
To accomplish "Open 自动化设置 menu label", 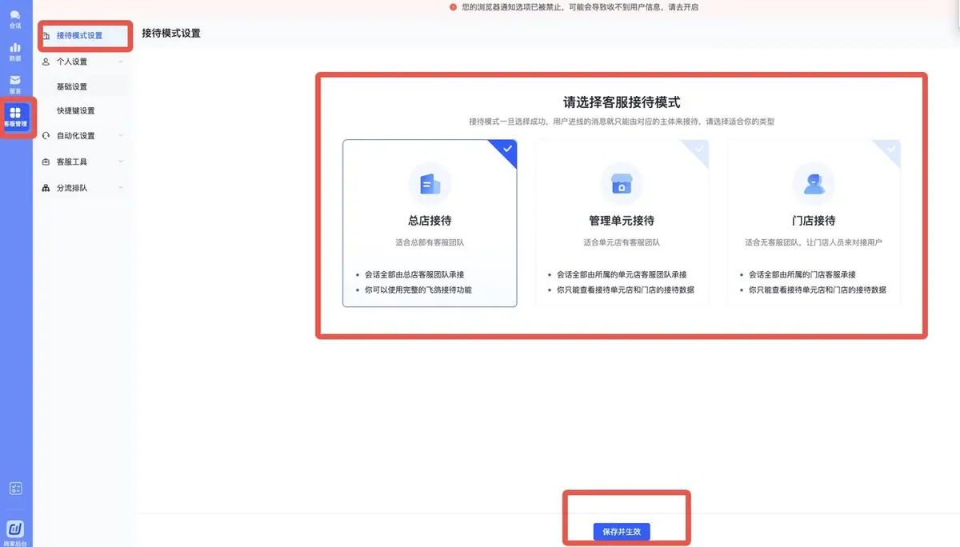I will coord(75,136).
